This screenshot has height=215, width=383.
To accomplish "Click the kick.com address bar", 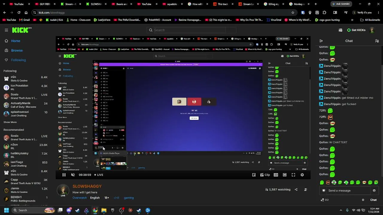I will (x=162, y=13).
